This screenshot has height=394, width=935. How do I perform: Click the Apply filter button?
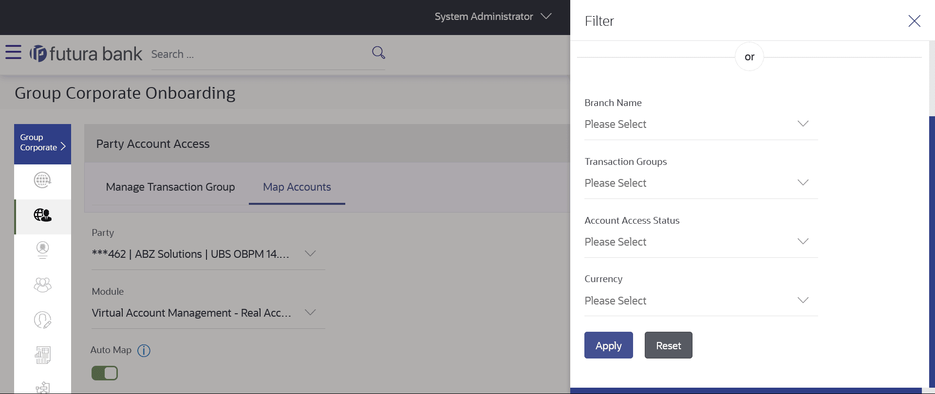tap(608, 345)
